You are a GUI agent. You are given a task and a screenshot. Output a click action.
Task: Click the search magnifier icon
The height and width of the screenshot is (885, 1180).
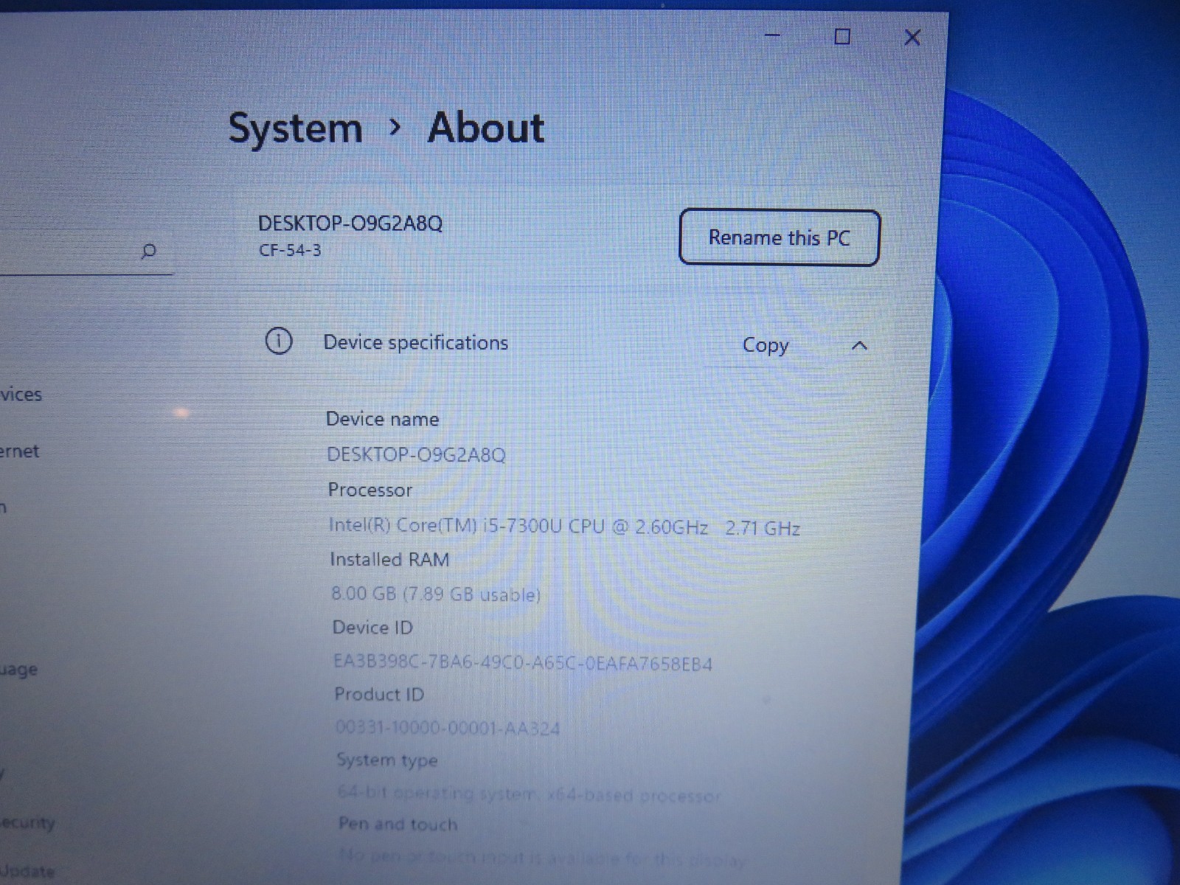click(x=148, y=251)
